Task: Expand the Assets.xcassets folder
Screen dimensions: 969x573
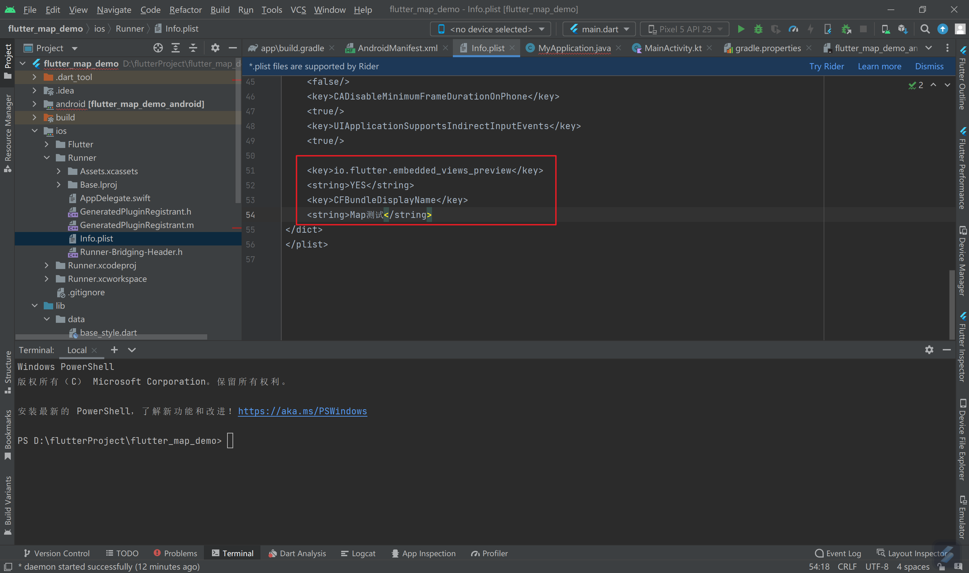Action: pyautogui.click(x=59, y=171)
